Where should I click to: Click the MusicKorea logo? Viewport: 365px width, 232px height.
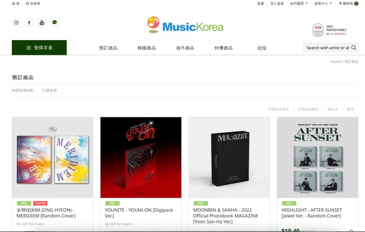(185, 25)
